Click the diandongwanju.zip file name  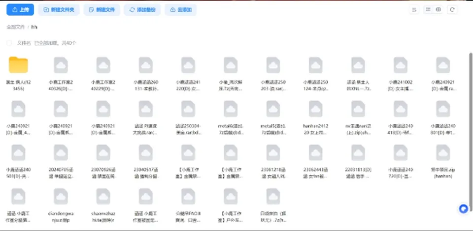(61, 217)
